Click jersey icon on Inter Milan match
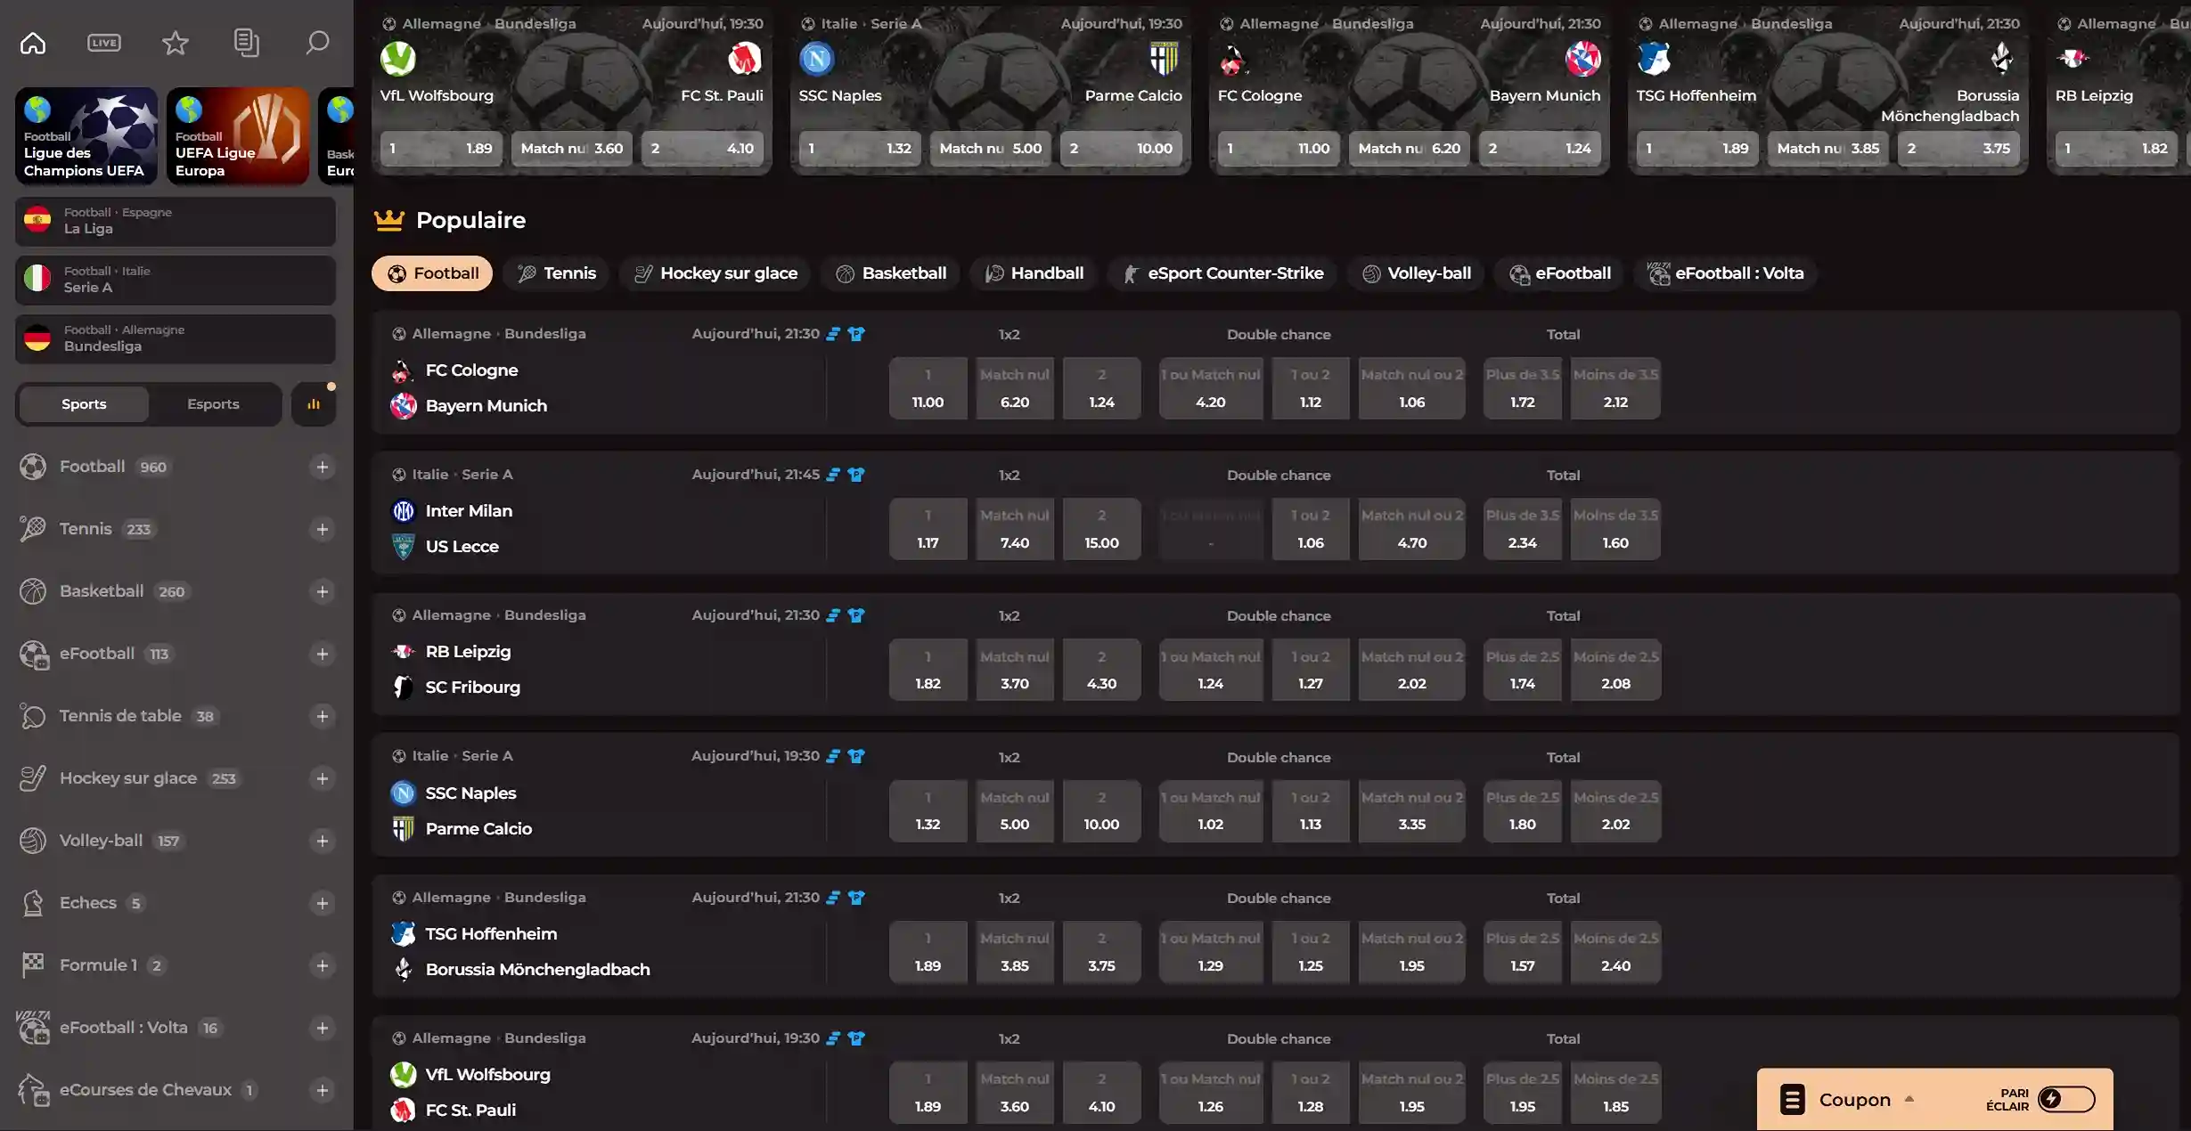 tap(856, 475)
